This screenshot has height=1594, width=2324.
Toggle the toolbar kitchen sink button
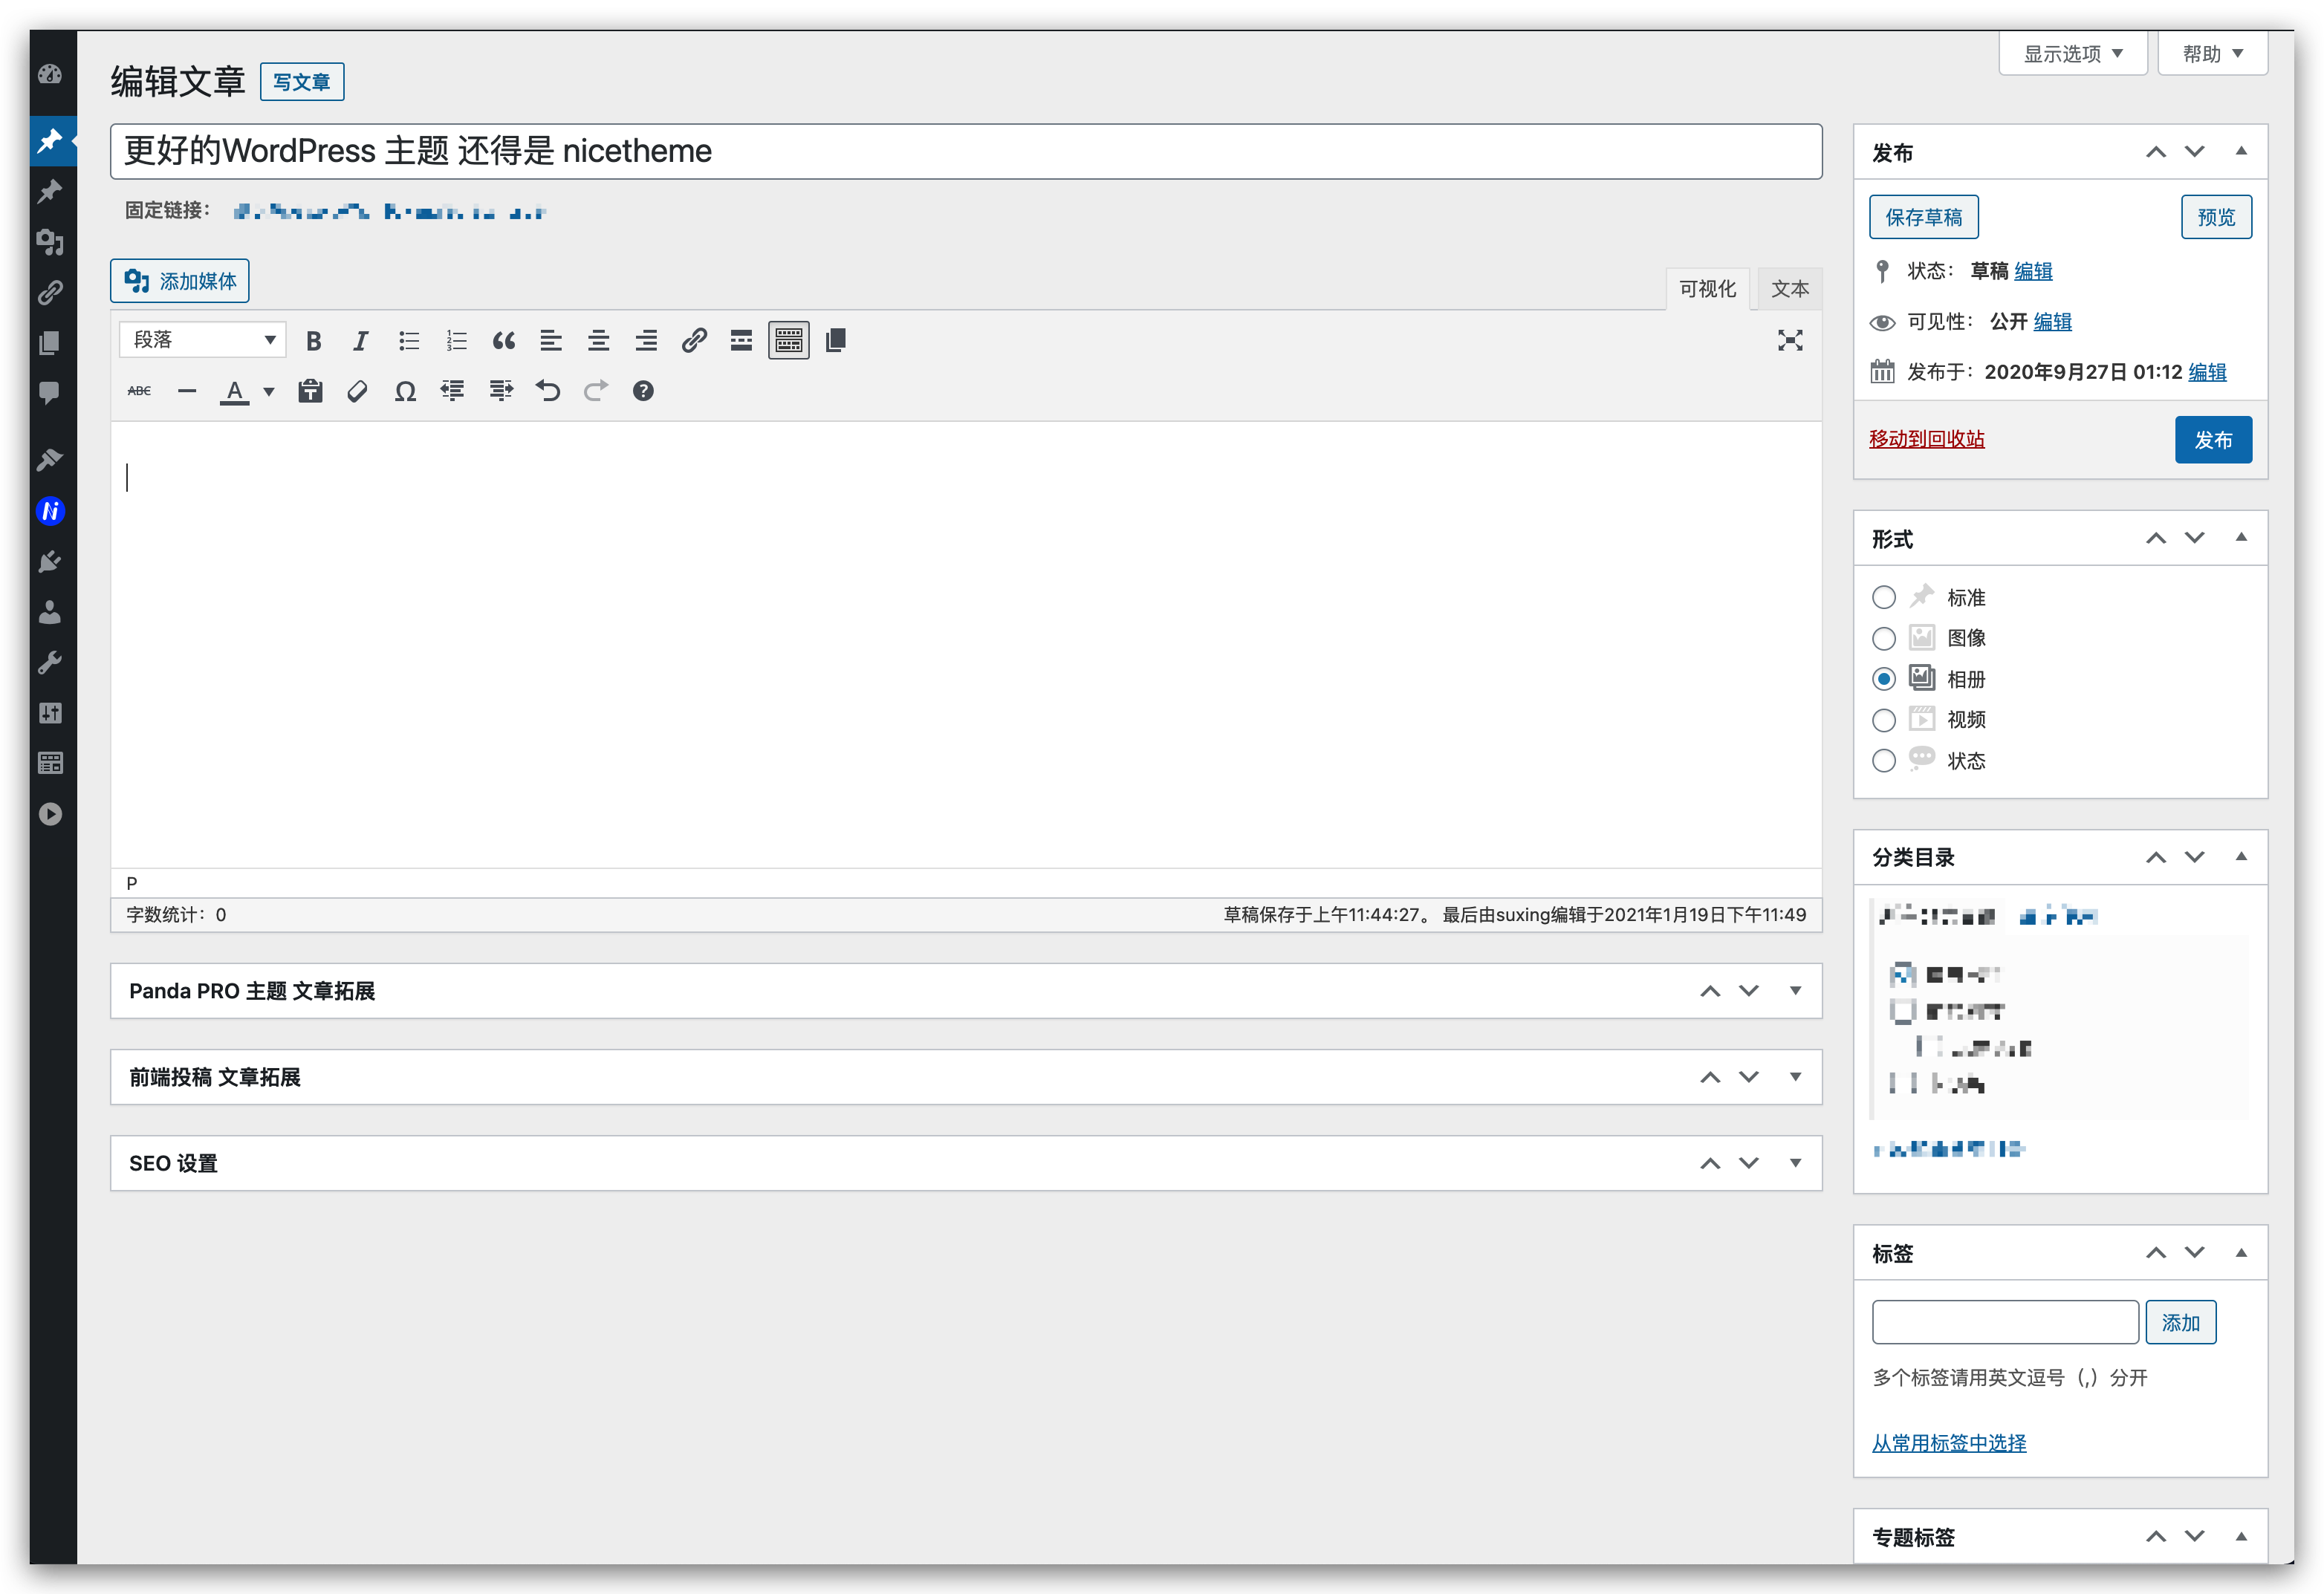coord(789,341)
